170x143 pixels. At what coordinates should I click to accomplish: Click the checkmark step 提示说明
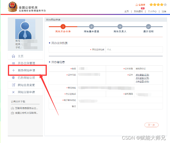[x=149, y=27]
